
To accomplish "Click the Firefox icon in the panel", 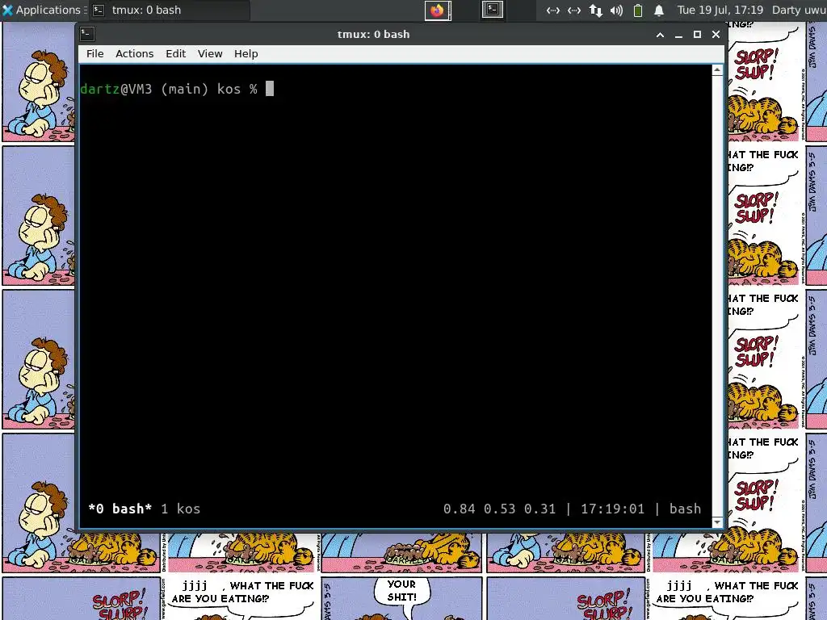I will (437, 10).
